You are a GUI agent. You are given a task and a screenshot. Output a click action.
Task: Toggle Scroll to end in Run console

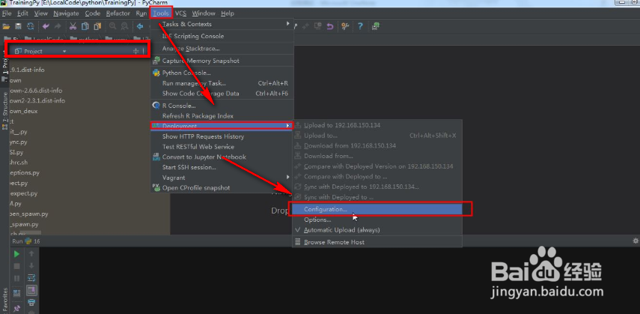click(31, 291)
